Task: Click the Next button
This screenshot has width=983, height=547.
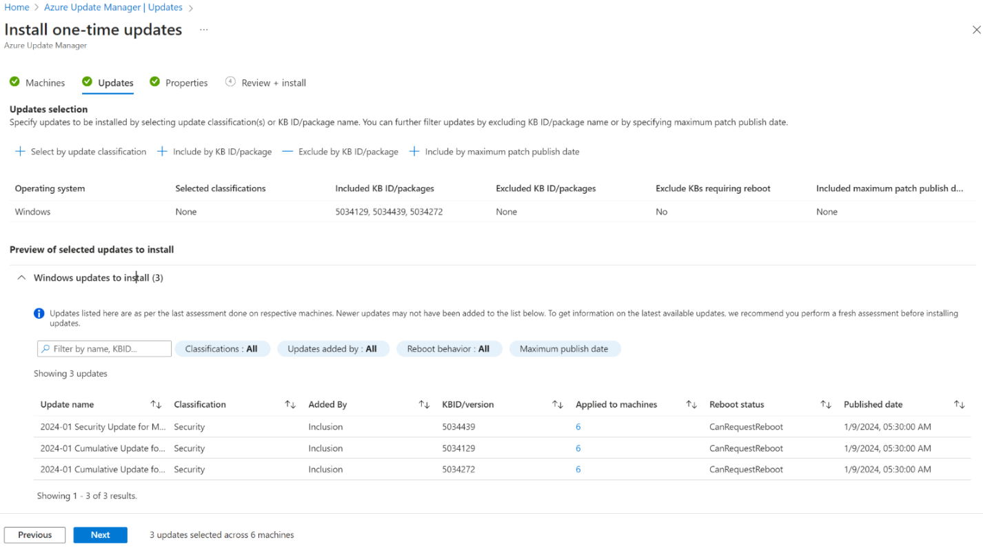Action: (101, 535)
